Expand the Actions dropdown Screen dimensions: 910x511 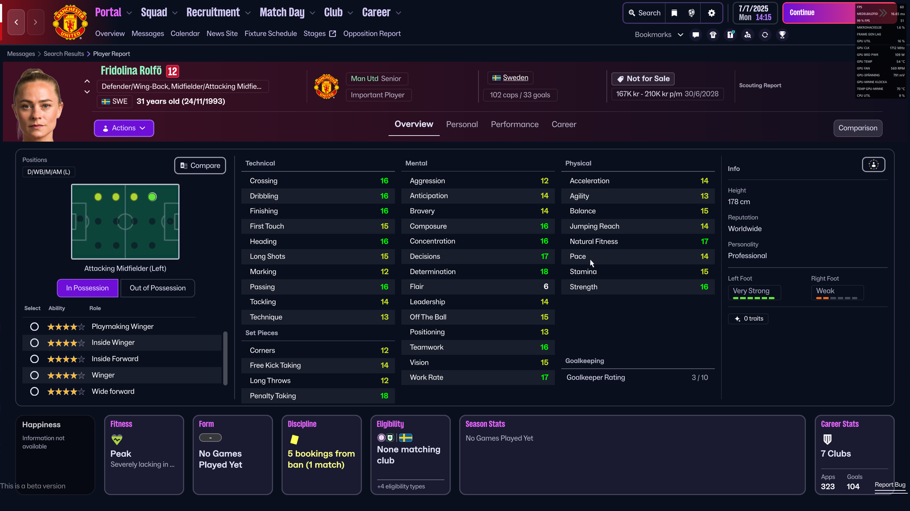click(124, 128)
